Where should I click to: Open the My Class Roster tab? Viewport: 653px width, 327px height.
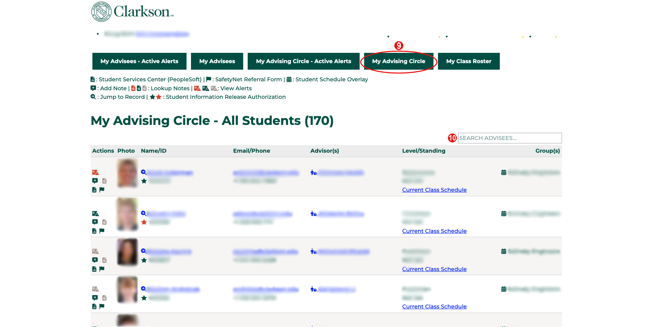pos(469,61)
